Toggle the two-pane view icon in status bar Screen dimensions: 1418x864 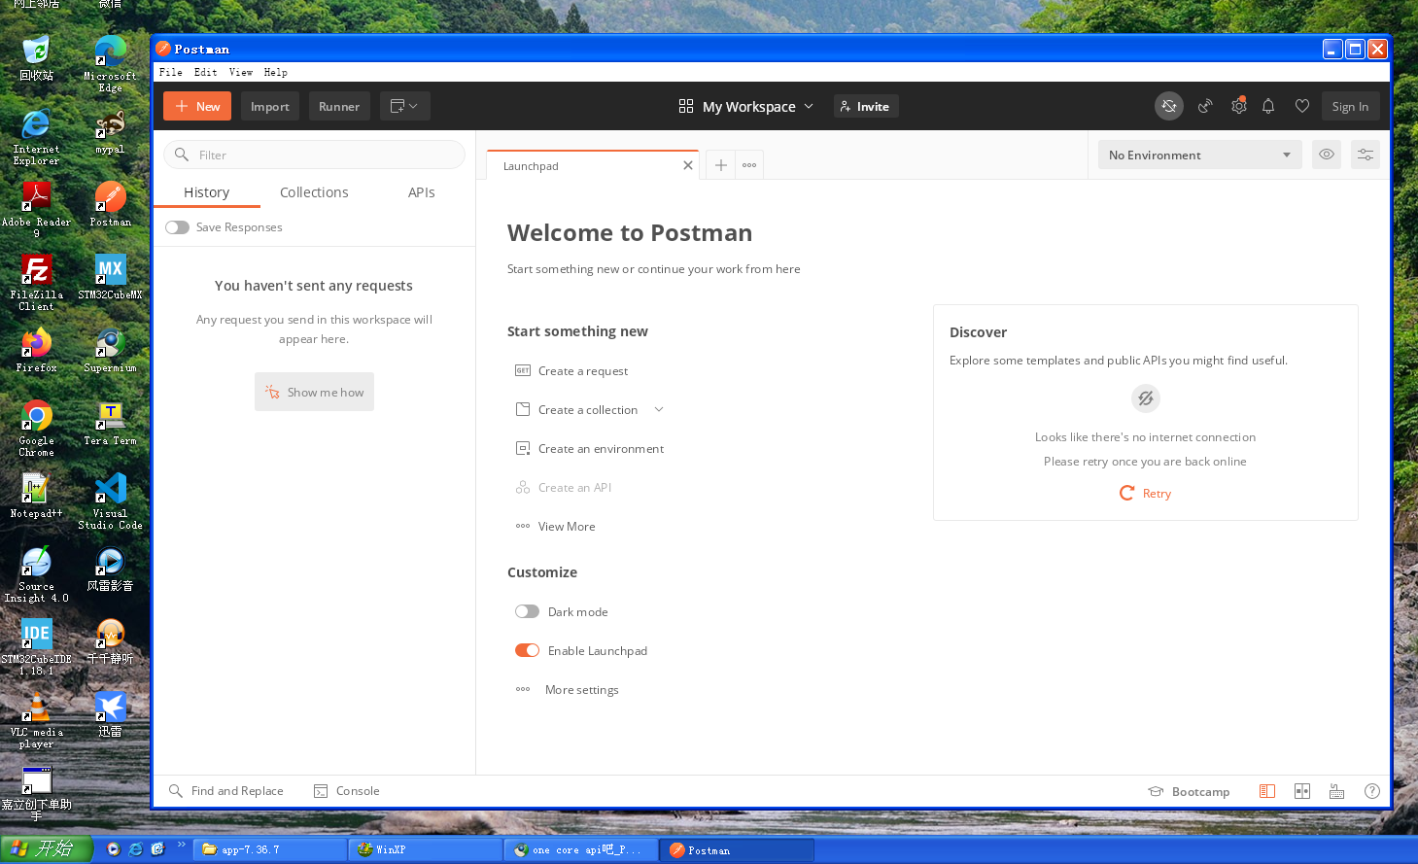(1267, 791)
